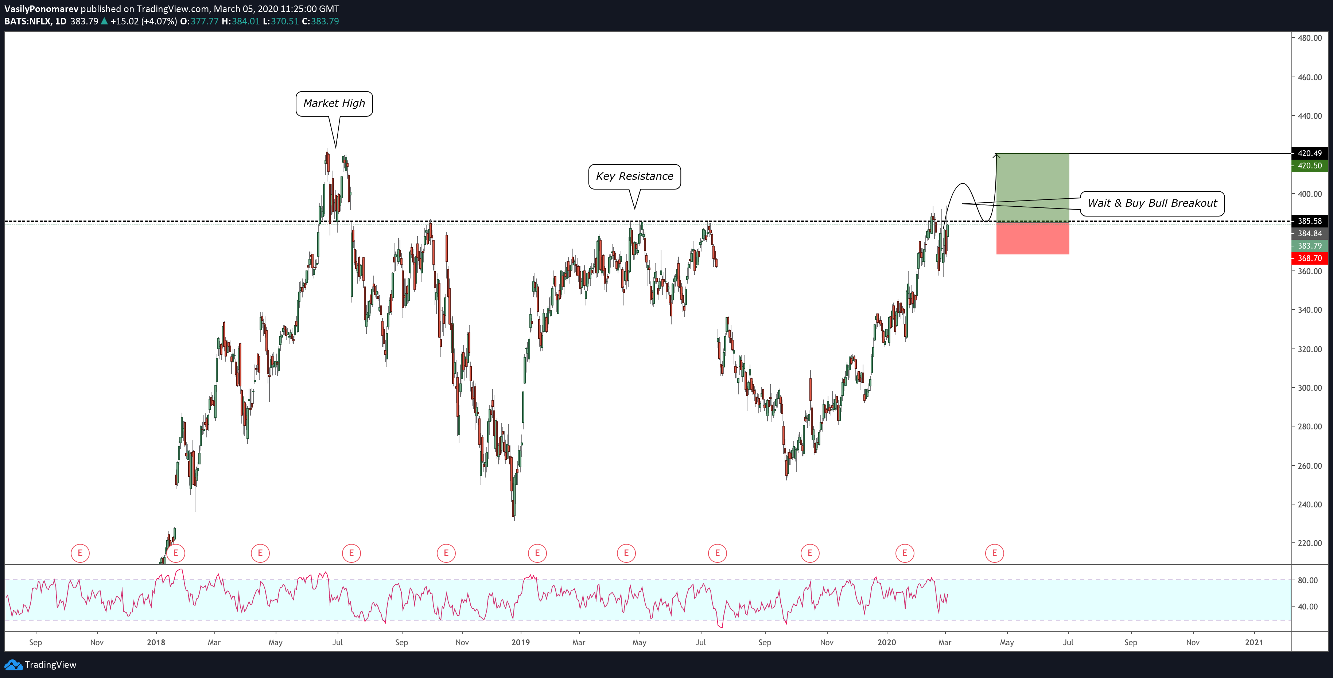Viewport: 1333px width, 678px height.
Task: Click the 'TradingView' wordmark at bottom
Action: 51,665
